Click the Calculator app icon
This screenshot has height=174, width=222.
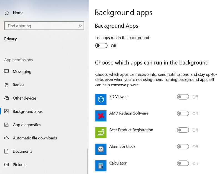pyautogui.click(x=101, y=166)
